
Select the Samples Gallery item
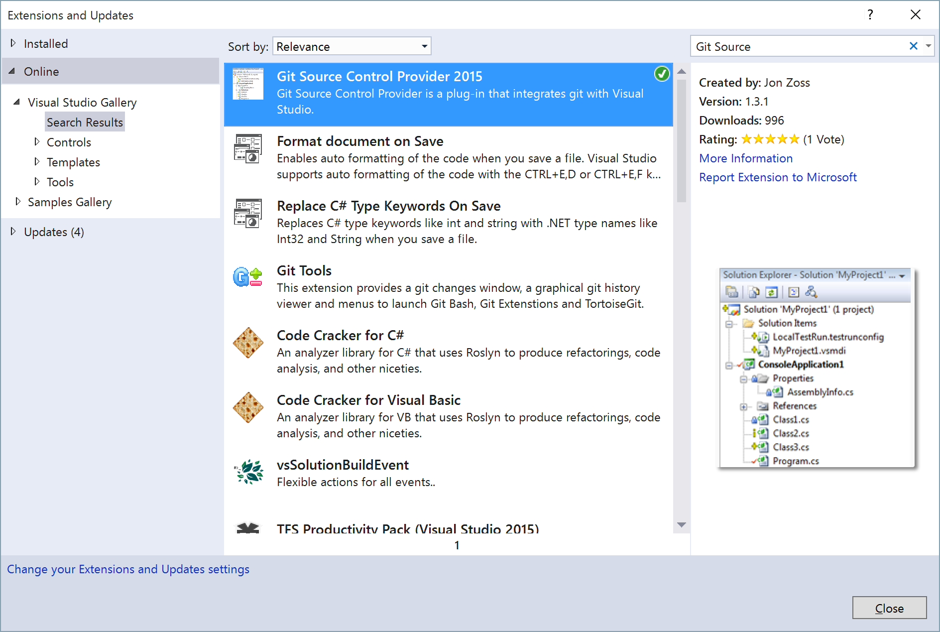(x=70, y=202)
